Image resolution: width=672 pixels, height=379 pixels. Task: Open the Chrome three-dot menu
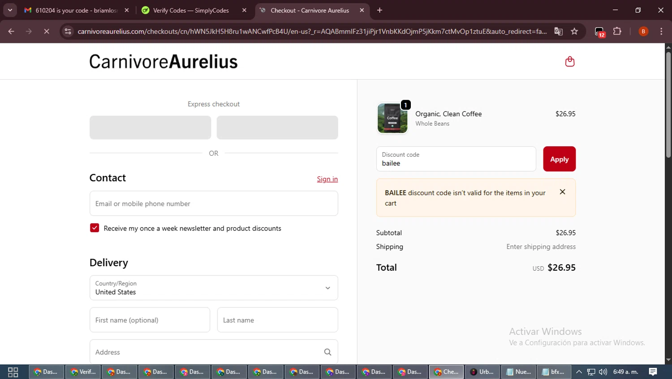tap(661, 31)
